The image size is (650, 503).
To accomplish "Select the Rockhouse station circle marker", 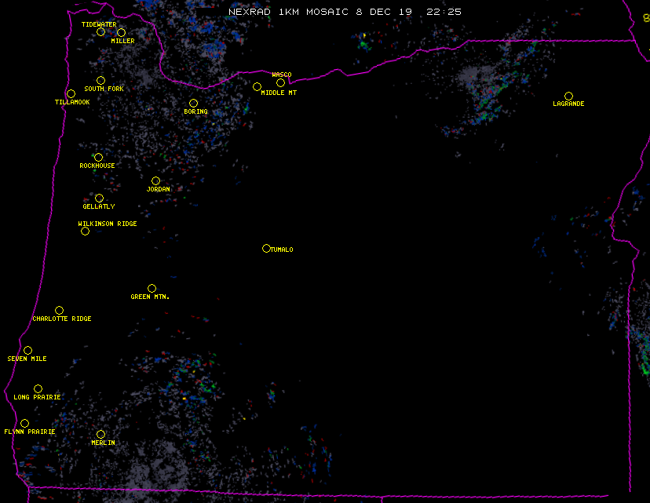I will tap(98, 158).
